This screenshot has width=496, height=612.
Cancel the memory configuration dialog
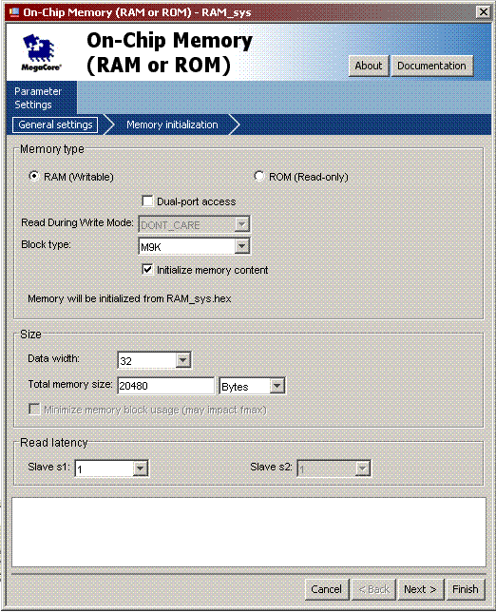[x=326, y=589]
